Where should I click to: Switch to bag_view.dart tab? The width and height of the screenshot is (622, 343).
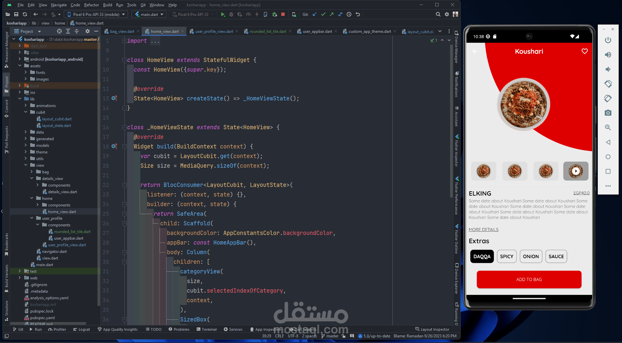[122, 31]
